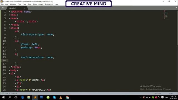Click the ENG language indicator

tap(166, 97)
